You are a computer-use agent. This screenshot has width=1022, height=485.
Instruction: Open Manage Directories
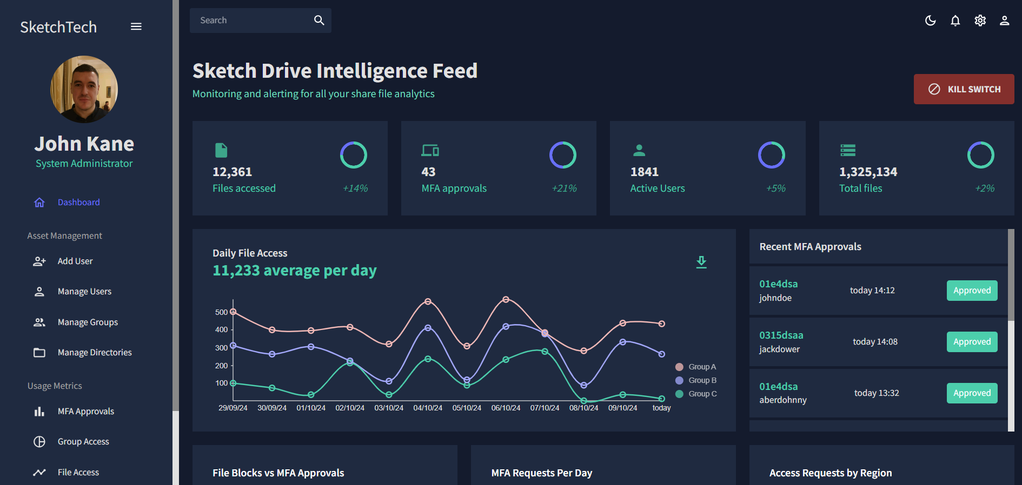point(95,353)
